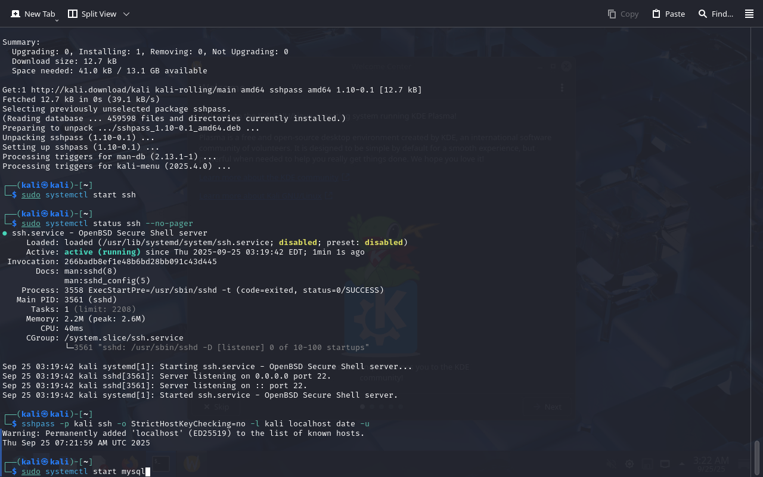Click the man:sshd_config(5) docs reference
The width and height of the screenshot is (763, 477).
(x=107, y=281)
